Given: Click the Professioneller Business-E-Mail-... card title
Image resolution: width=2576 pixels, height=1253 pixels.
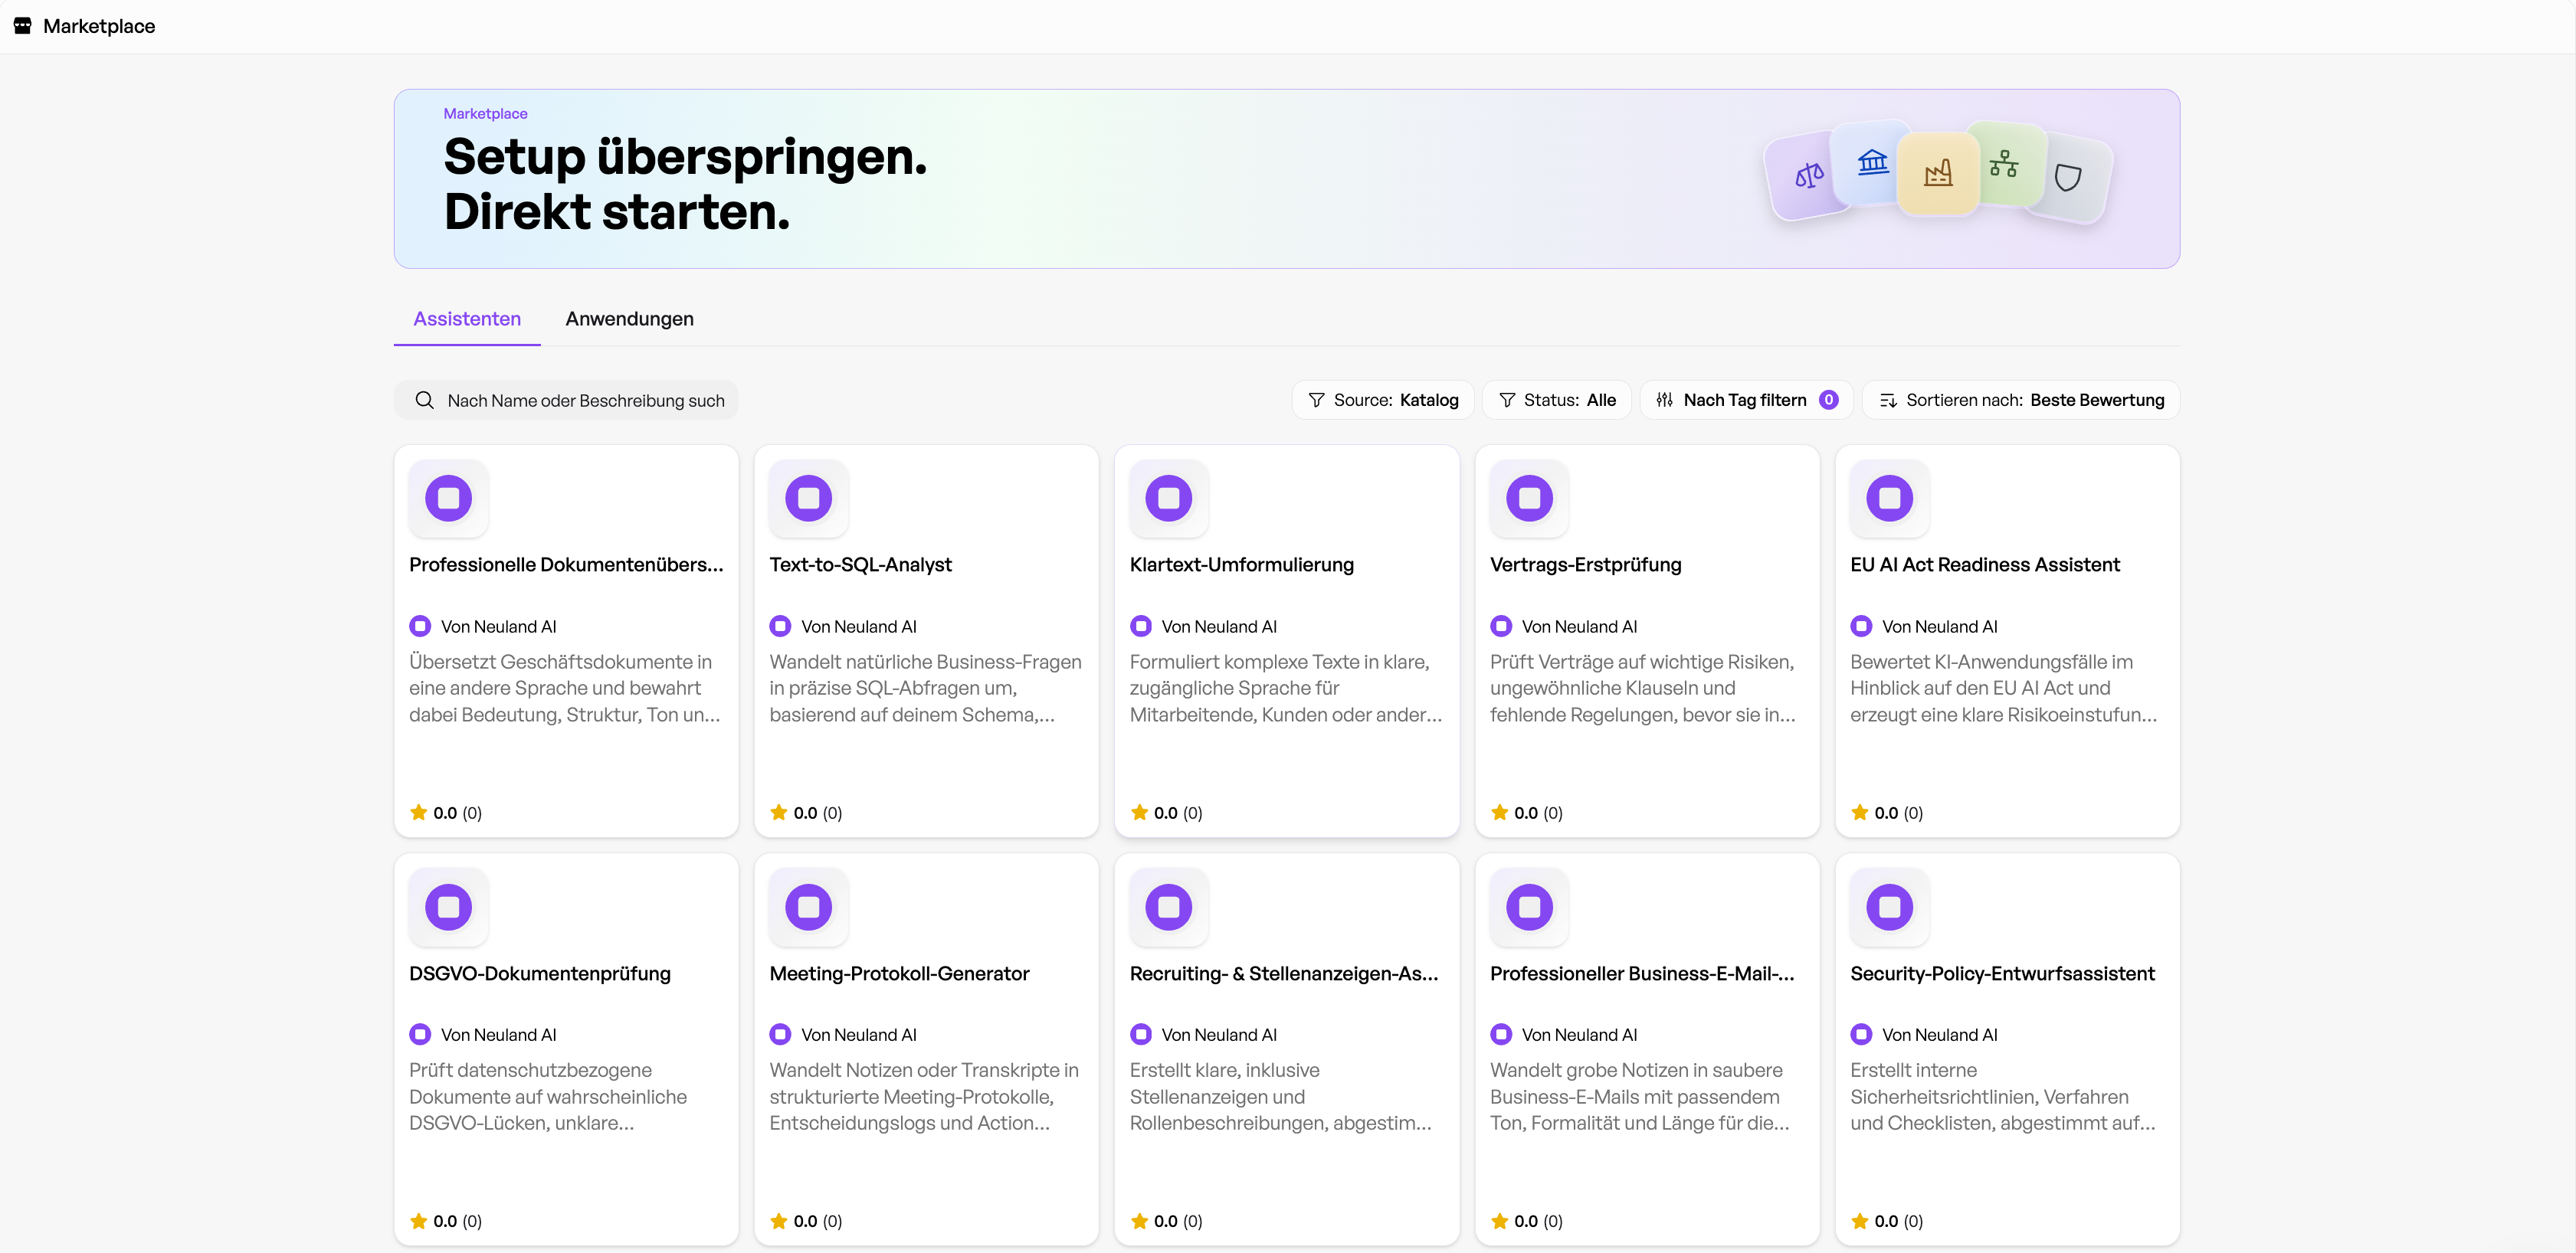Looking at the screenshot, I should coord(1642,973).
